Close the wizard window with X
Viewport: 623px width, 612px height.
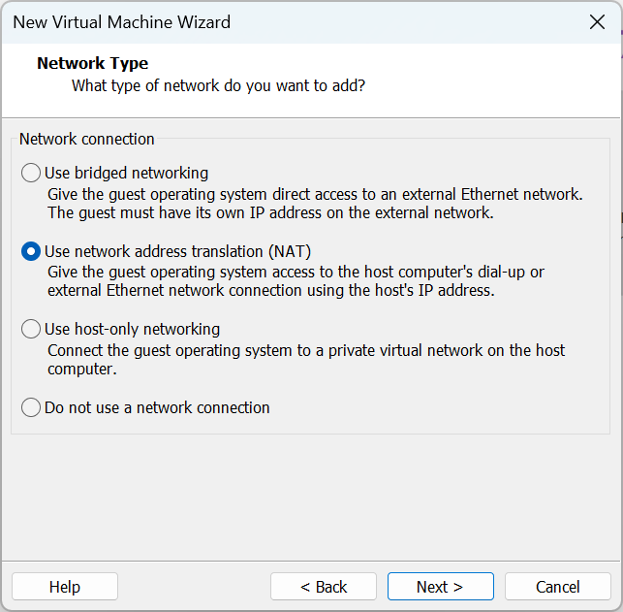(597, 21)
